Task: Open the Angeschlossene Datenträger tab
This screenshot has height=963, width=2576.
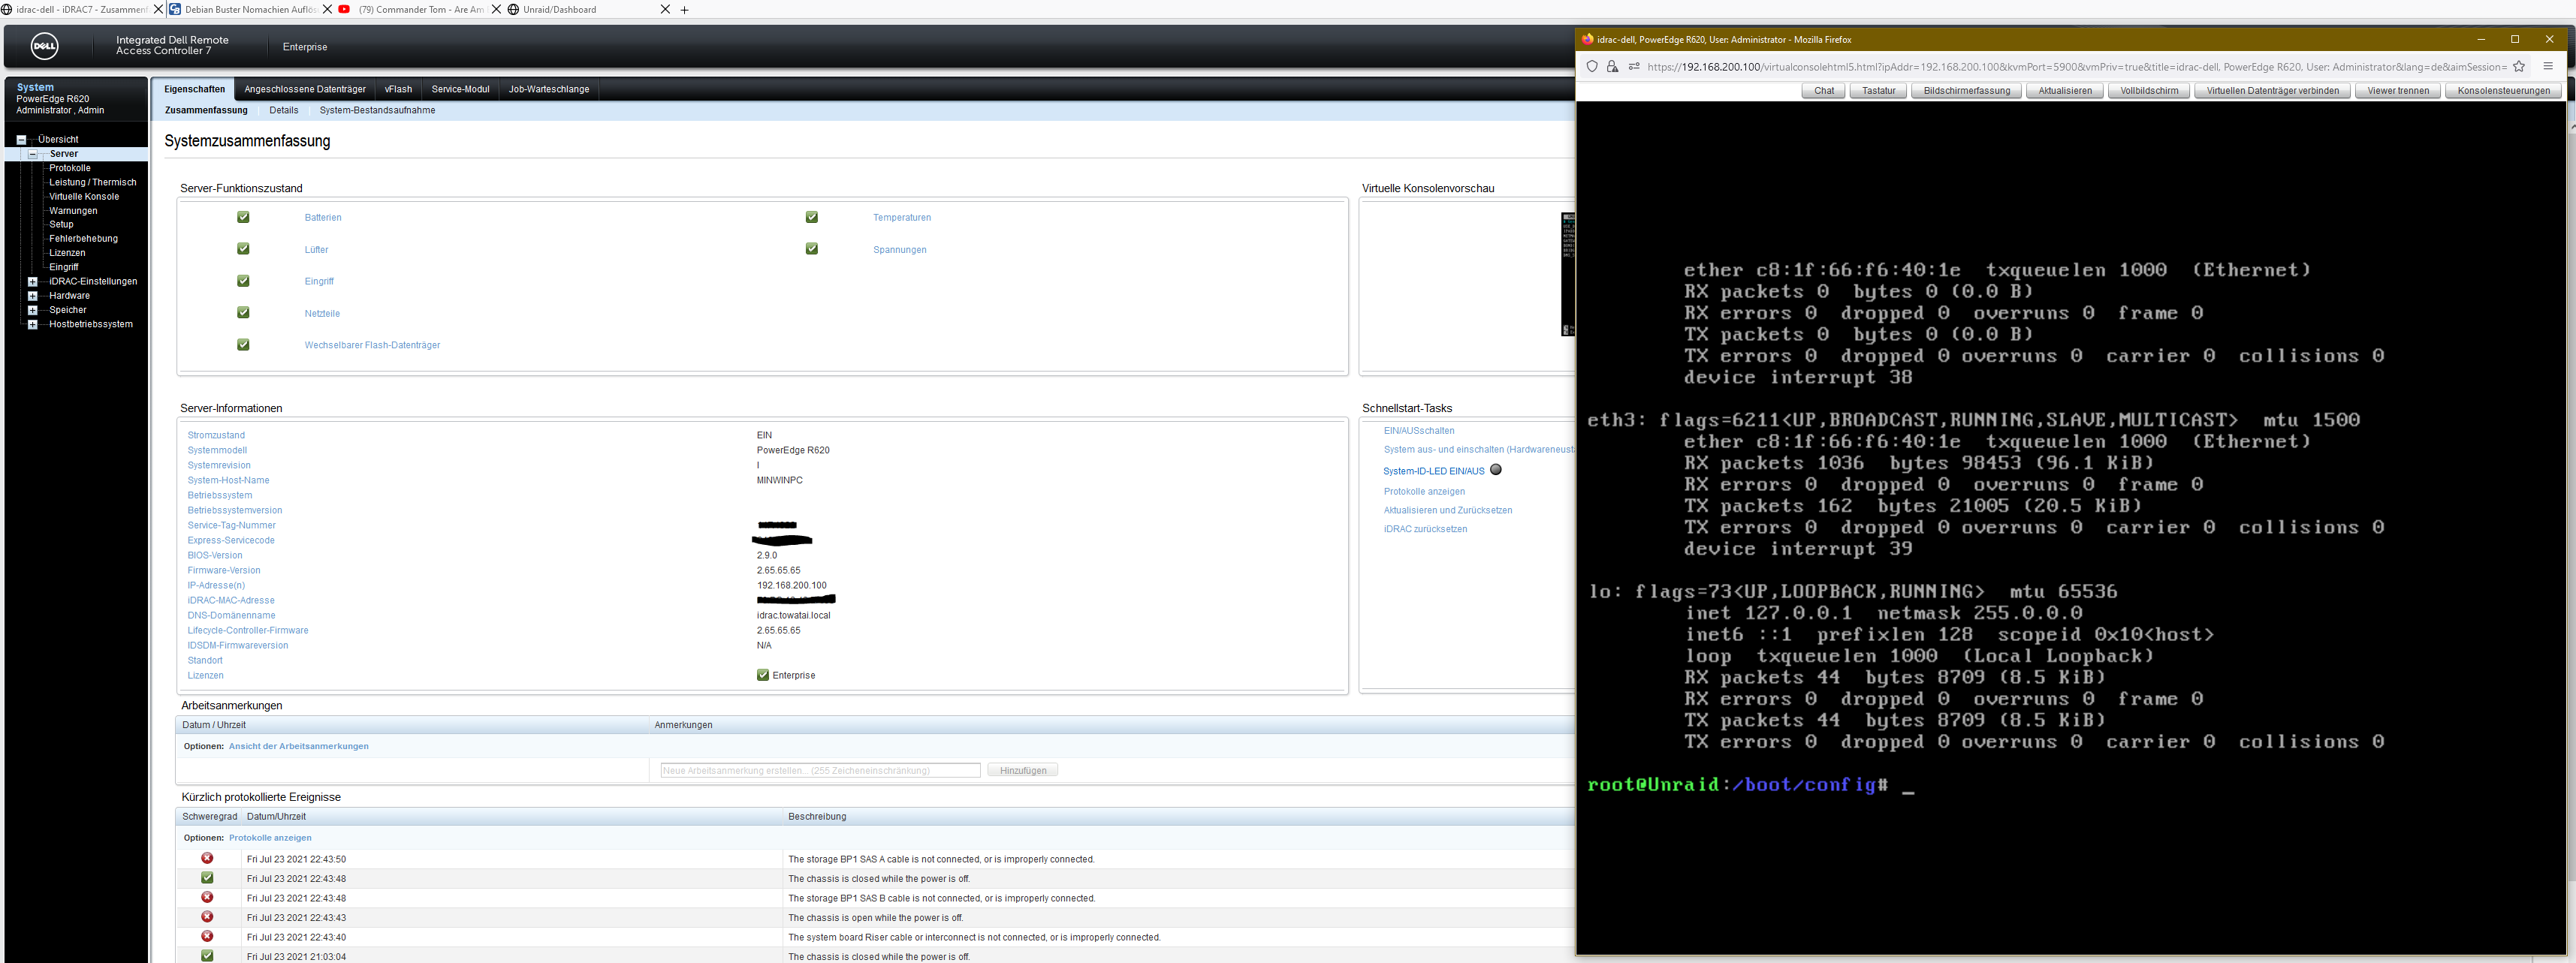Action: (305, 89)
